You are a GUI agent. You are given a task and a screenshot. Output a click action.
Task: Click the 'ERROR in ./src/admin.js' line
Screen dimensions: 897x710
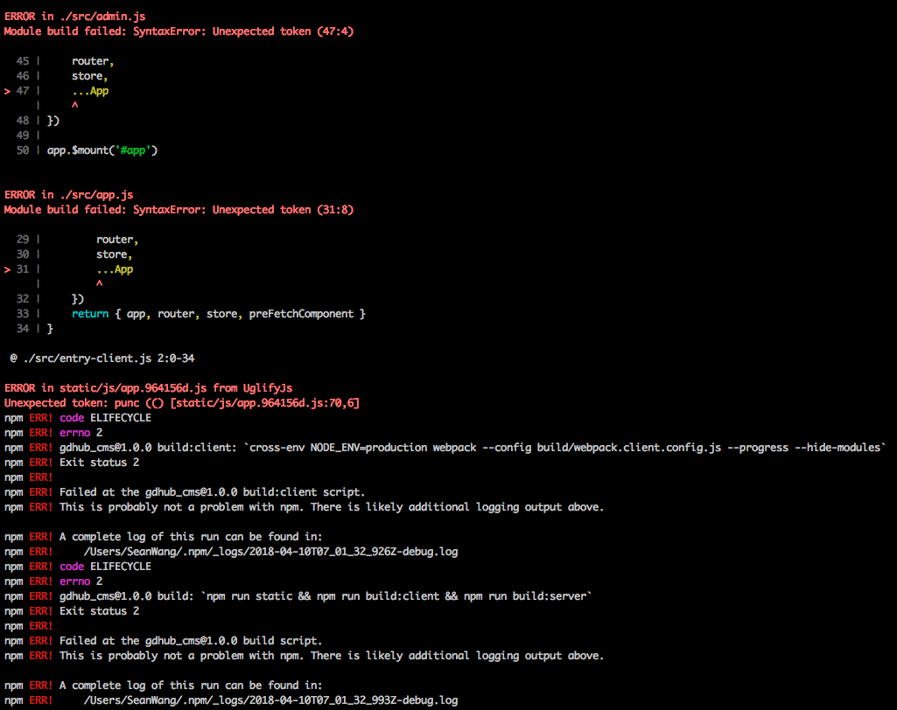coord(75,17)
